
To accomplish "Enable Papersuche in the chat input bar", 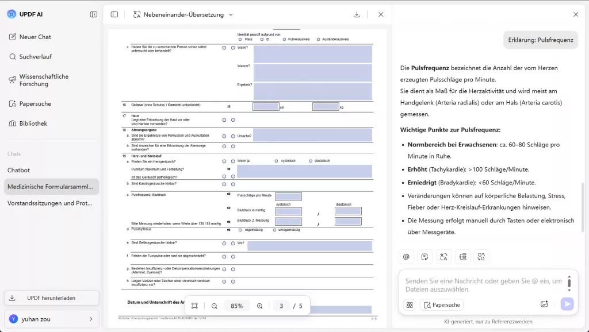I will (441, 304).
